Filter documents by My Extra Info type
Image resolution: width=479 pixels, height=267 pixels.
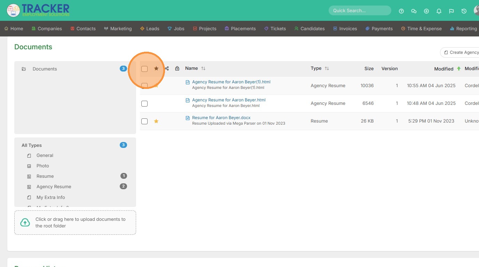click(51, 198)
